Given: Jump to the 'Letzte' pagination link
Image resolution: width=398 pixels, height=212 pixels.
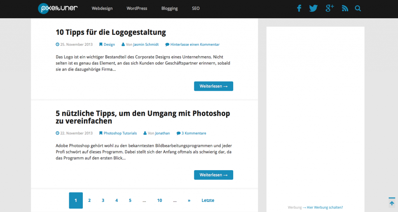Looking at the screenshot, I should coord(208,200).
